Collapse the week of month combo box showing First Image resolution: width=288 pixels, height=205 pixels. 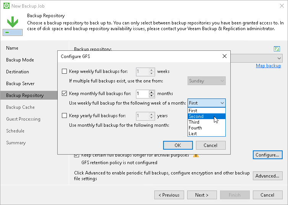point(206,103)
